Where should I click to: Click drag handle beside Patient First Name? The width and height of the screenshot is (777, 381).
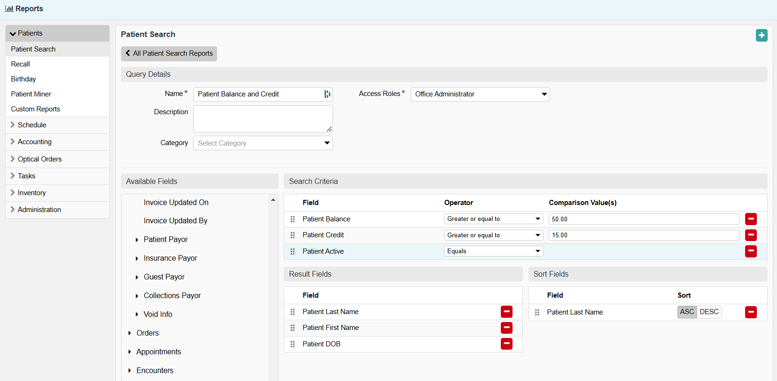[293, 328]
